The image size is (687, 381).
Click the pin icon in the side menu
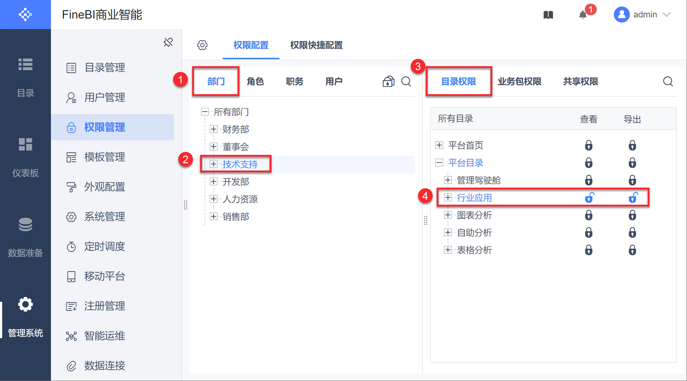click(x=168, y=42)
